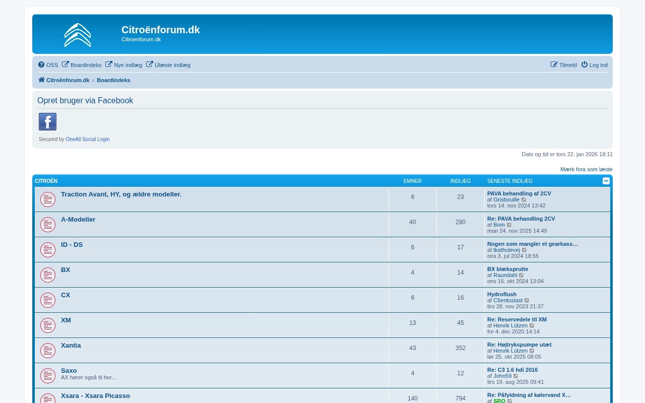Image resolution: width=645 pixels, height=403 pixels.
Task: Open the A-Modeller forum
Action: click(x=78, y=220)
